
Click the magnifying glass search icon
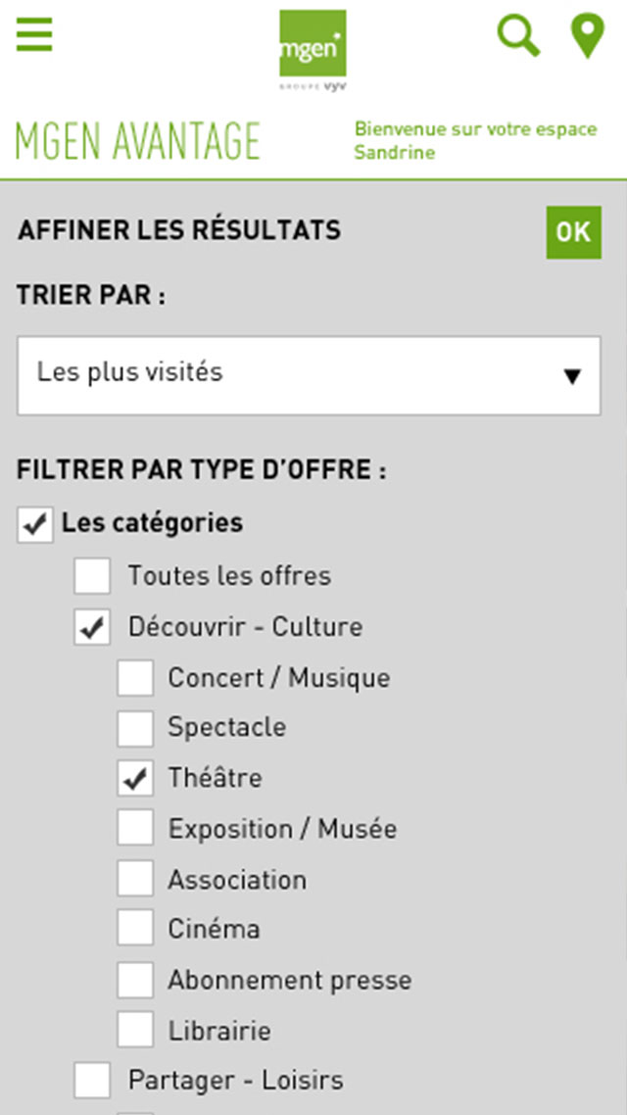(x=518, y=35)
